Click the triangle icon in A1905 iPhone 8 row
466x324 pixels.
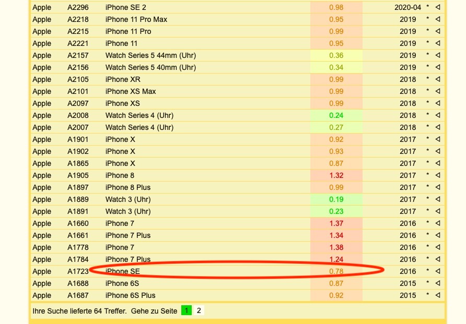coord(438,175)
